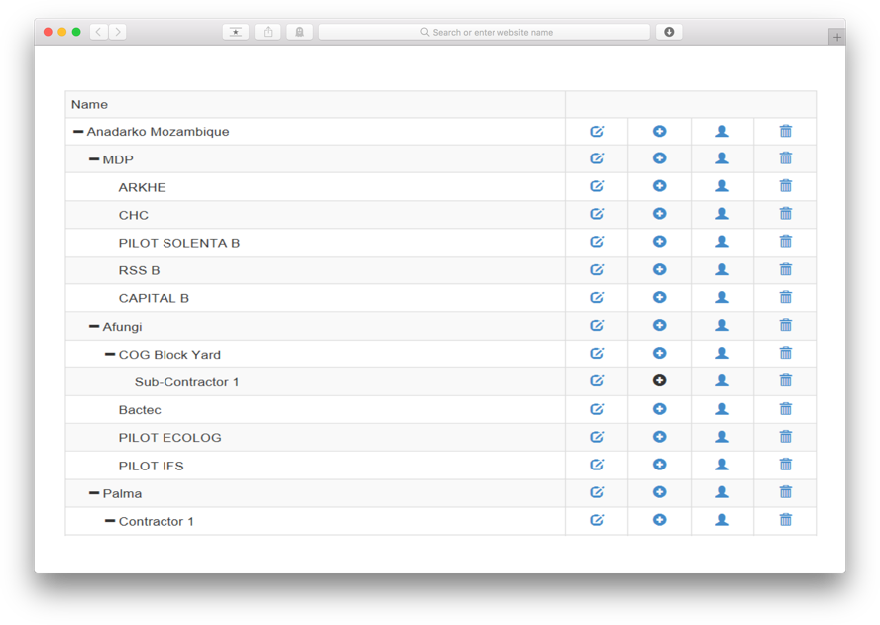This screenshot has height=625, width=880.
Task: Delete the CHC row
Action: [x=786, y=214]
